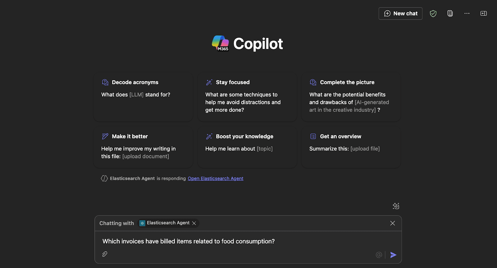The image size is (497, 268).
Task: Click the M365 Copilot logo
Action: pos(220,43)
